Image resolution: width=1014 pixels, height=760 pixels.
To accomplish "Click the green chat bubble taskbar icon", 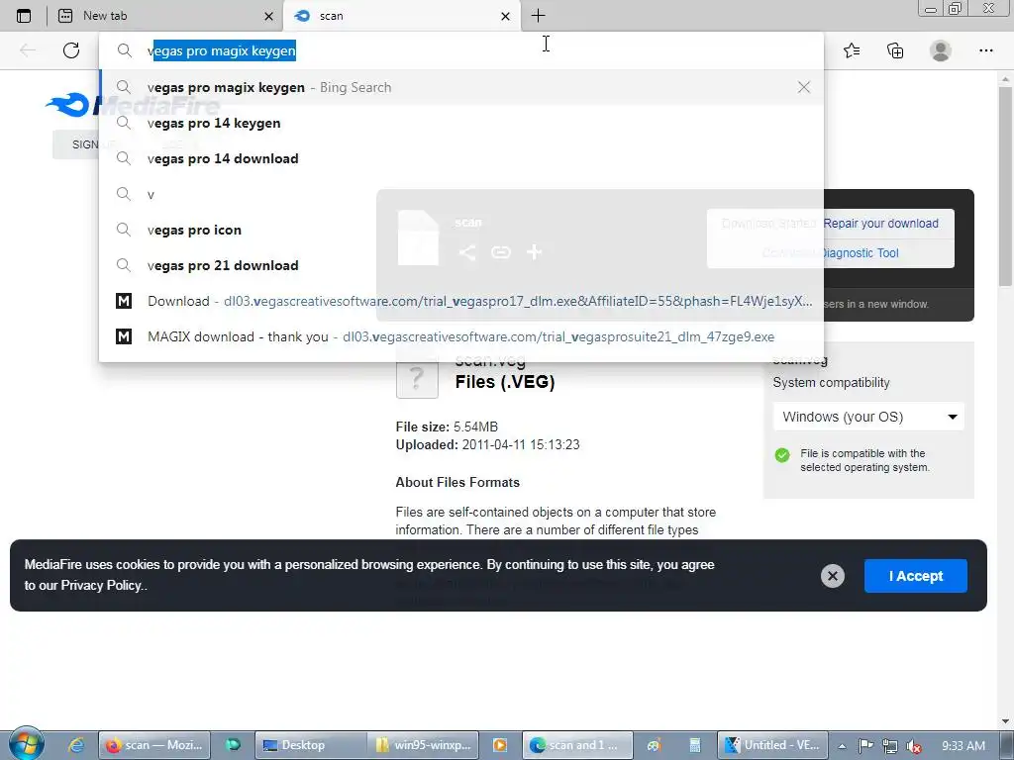I will pyautogui.click(x=232, y=745).
